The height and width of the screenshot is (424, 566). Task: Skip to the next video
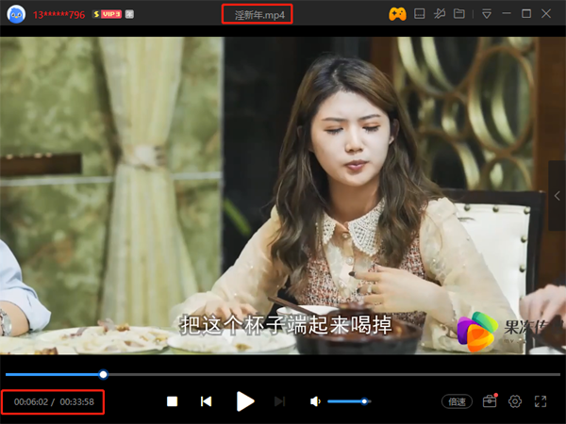(x=279, y=401)
